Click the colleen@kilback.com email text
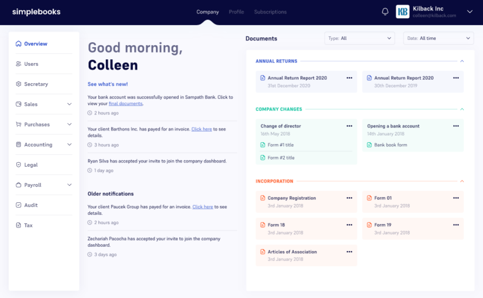The height and width of the screenshot is (298, 483). 434,16
